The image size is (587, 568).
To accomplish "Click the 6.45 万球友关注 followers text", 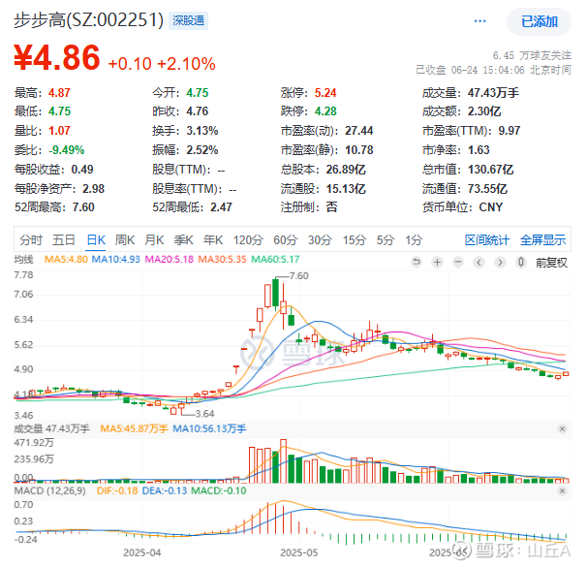I will (x=532, y=55).
